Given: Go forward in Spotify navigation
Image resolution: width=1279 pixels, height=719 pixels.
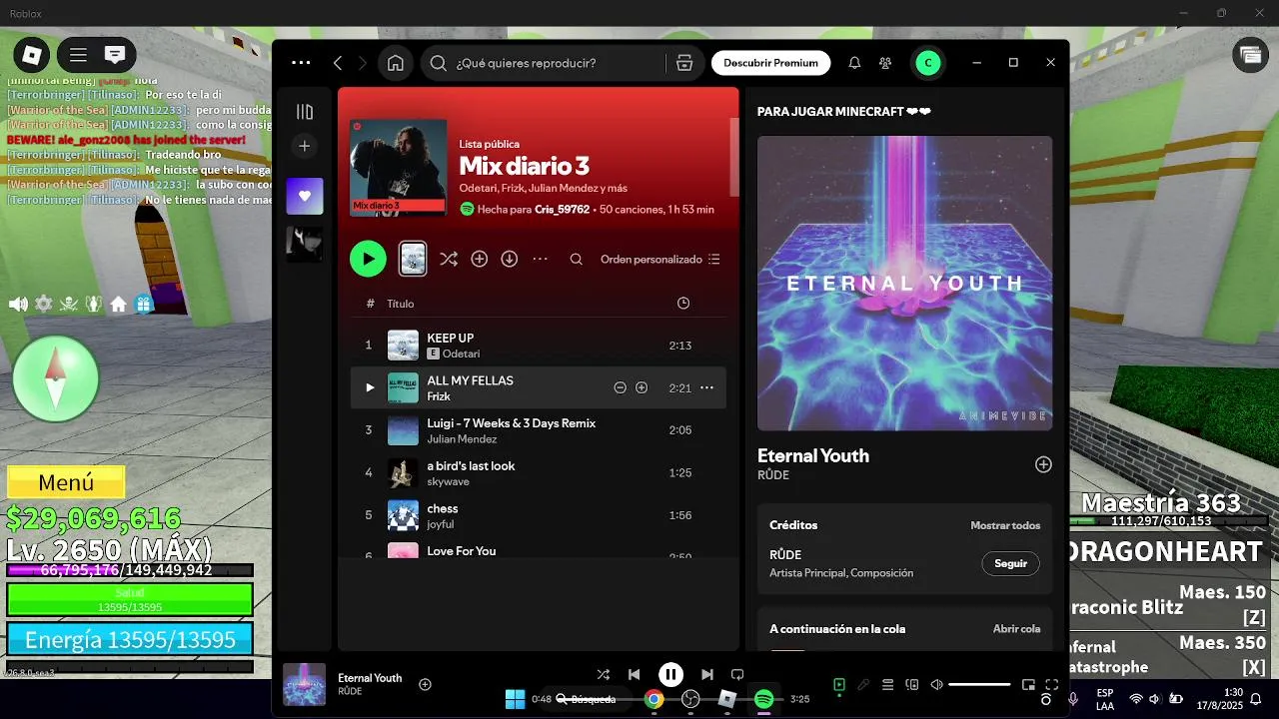Looking at the screenshot, I should [x=363, y=63].
